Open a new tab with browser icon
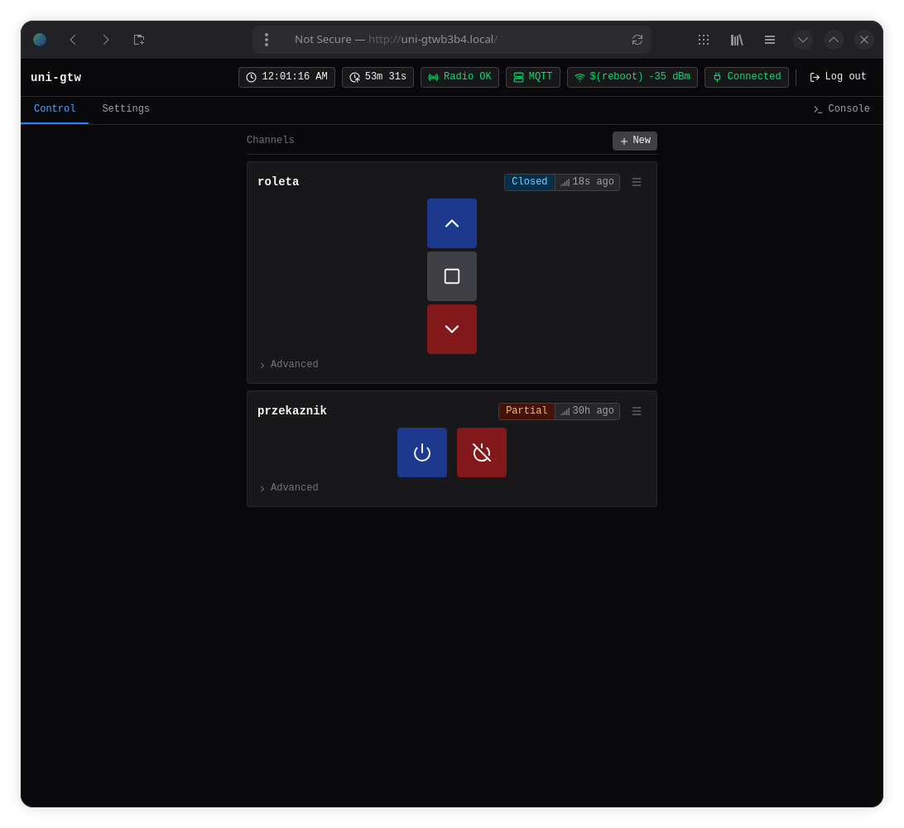The width and height of the screenshot is (904, 828). point(139,40)
